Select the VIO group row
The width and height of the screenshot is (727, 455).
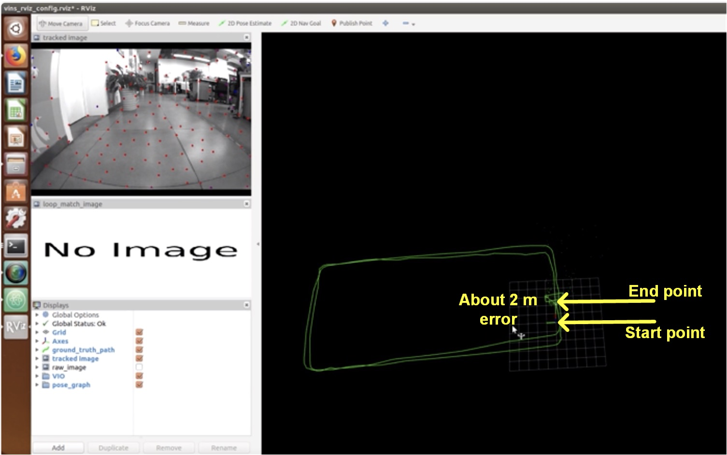click(x=141, y=376)
